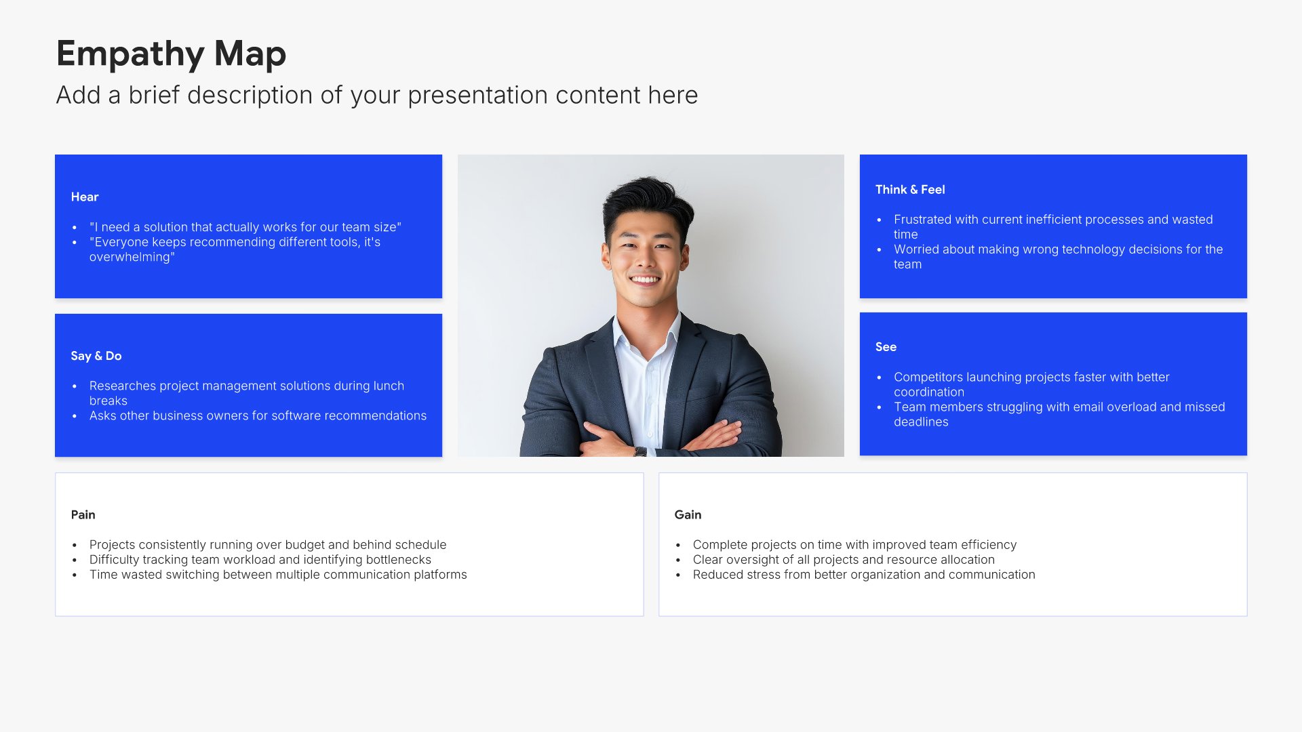Screen dimensions: 1302x732
Task: Select the "Hear" heading
Action: pos(85,197)
